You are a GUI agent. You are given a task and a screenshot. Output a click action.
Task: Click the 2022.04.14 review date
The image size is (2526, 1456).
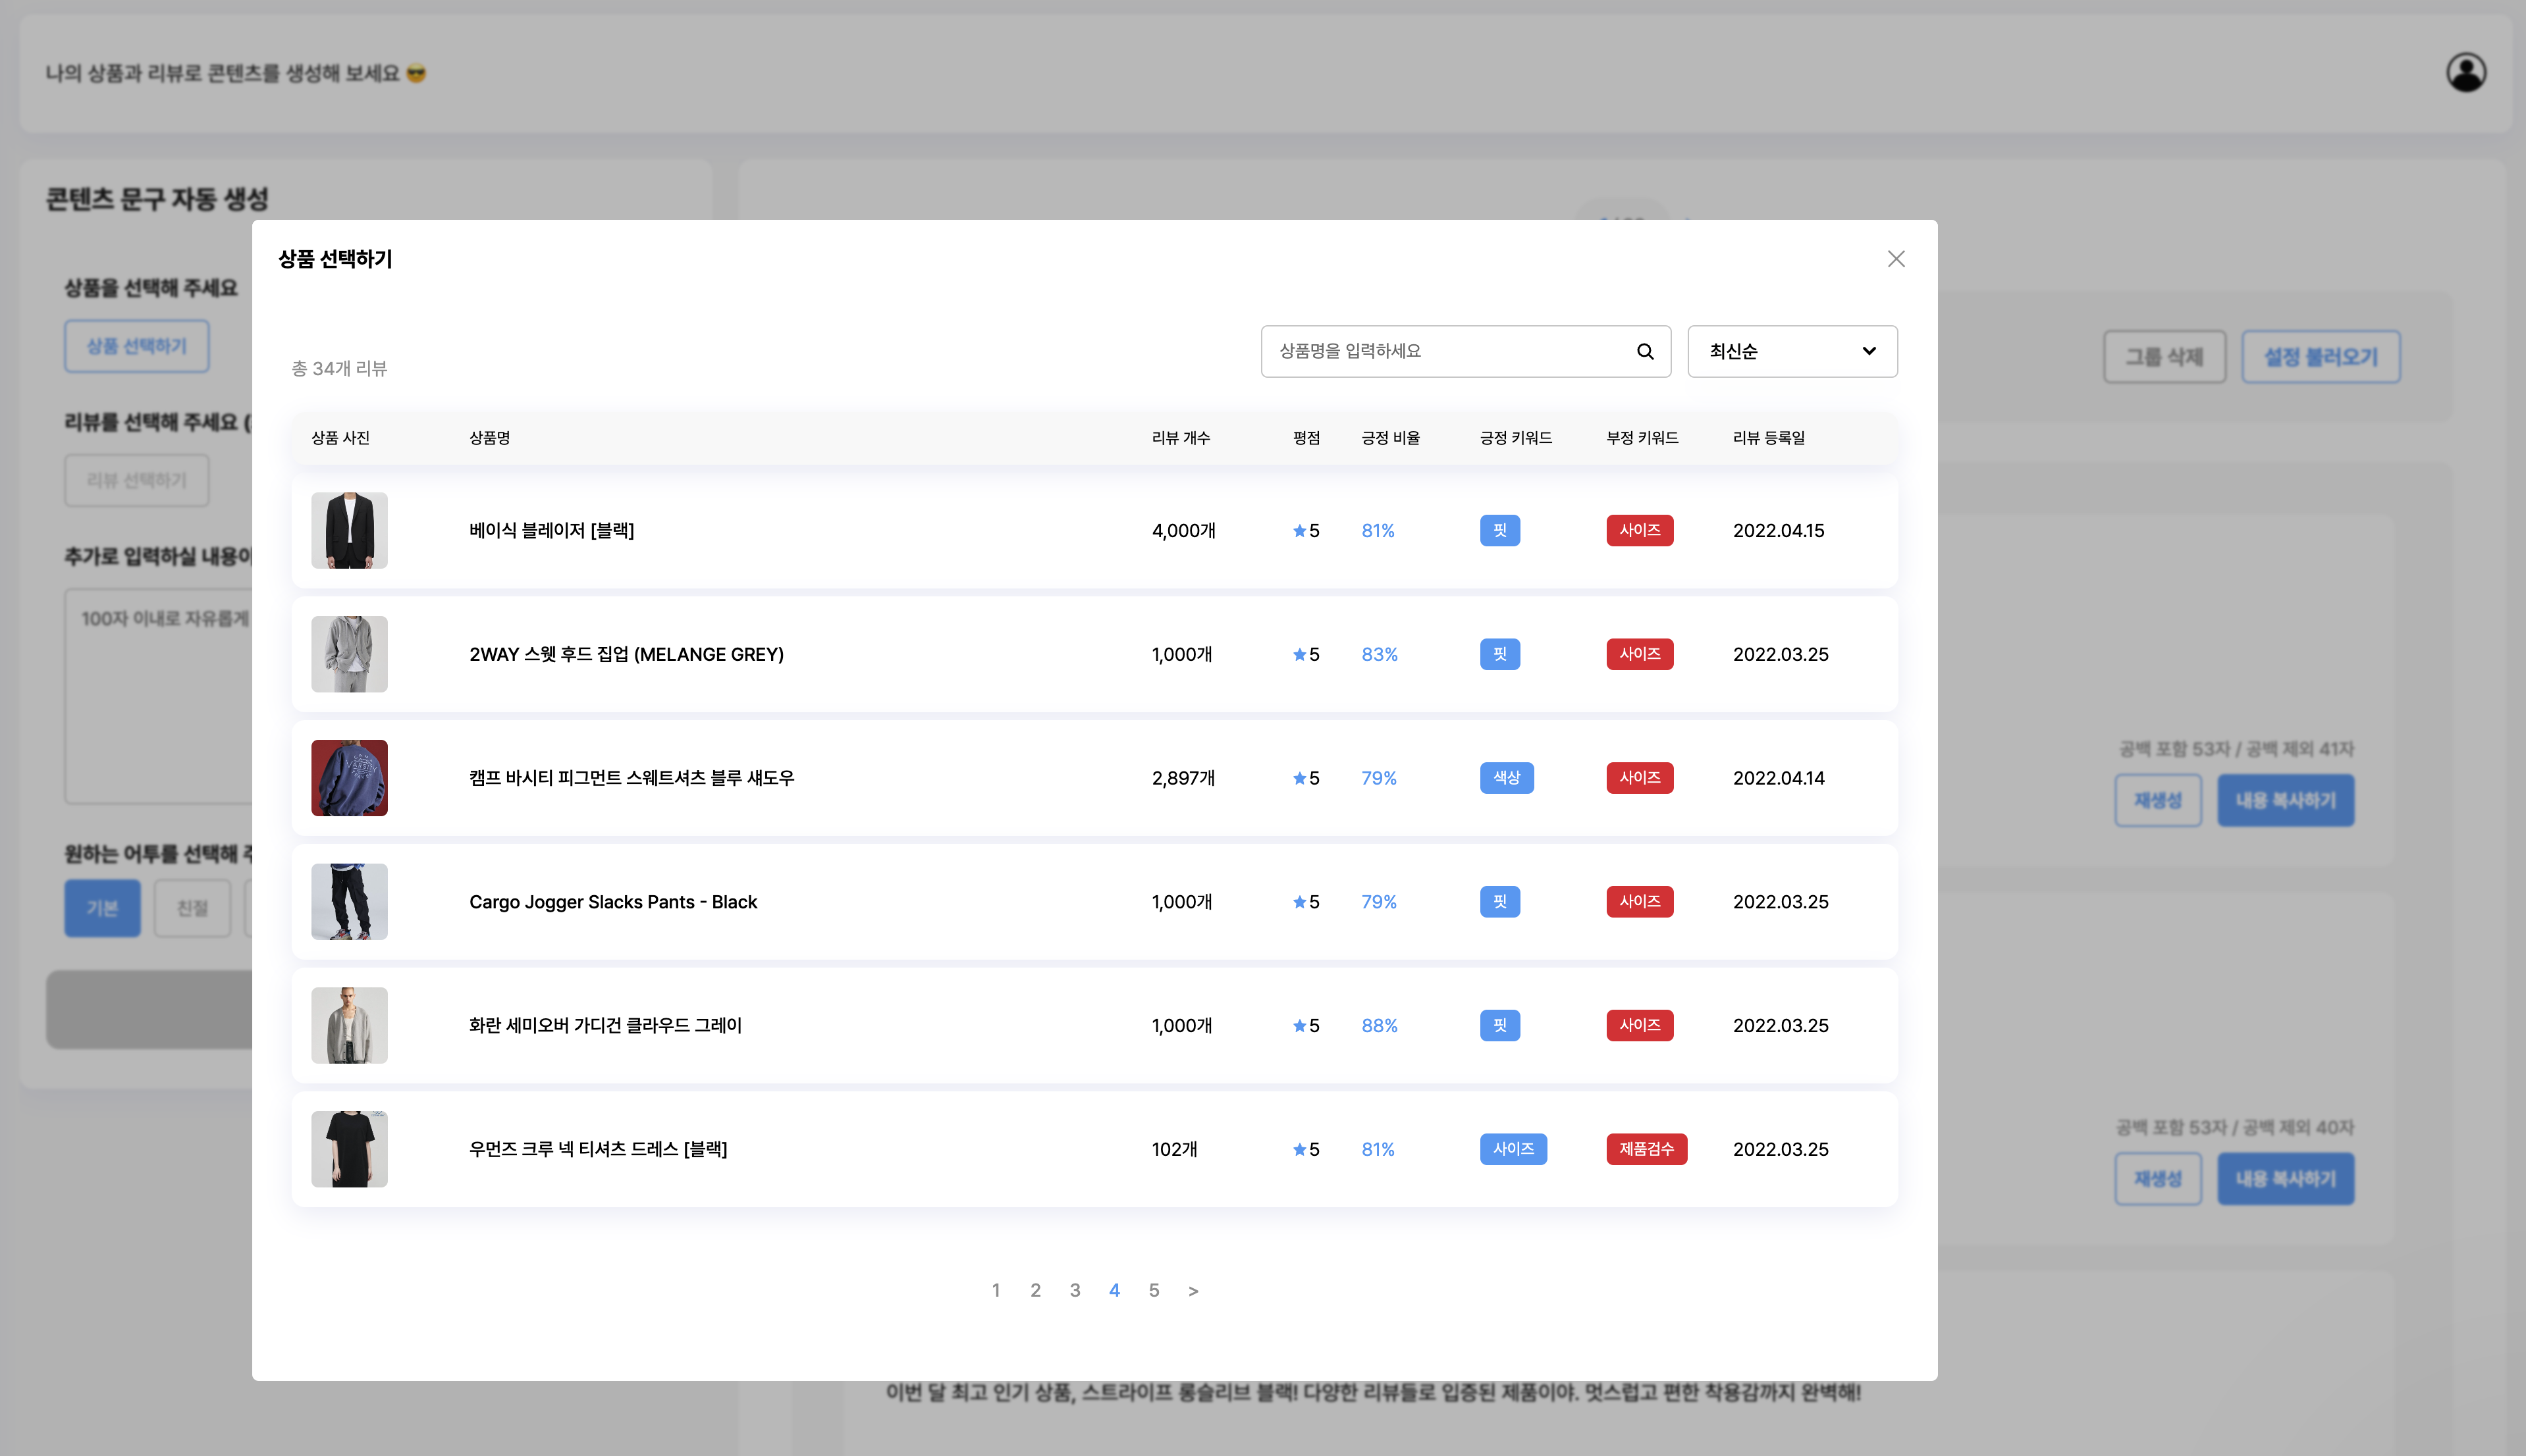pyautogui.click(x=1779, y=778)
